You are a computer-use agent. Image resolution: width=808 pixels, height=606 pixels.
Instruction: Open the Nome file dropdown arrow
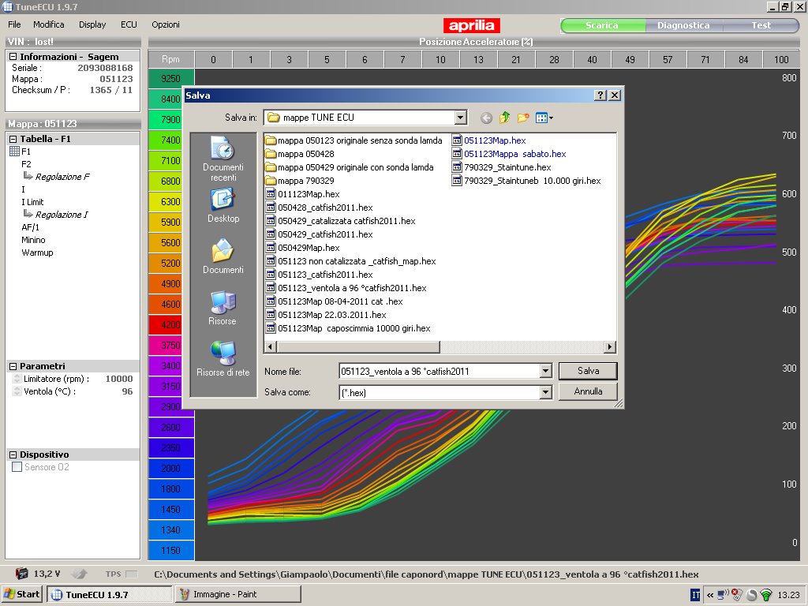point(546,371)
